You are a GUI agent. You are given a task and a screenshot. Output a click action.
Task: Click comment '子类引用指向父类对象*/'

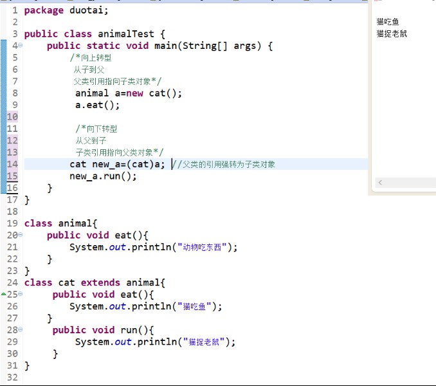[119, 152]
